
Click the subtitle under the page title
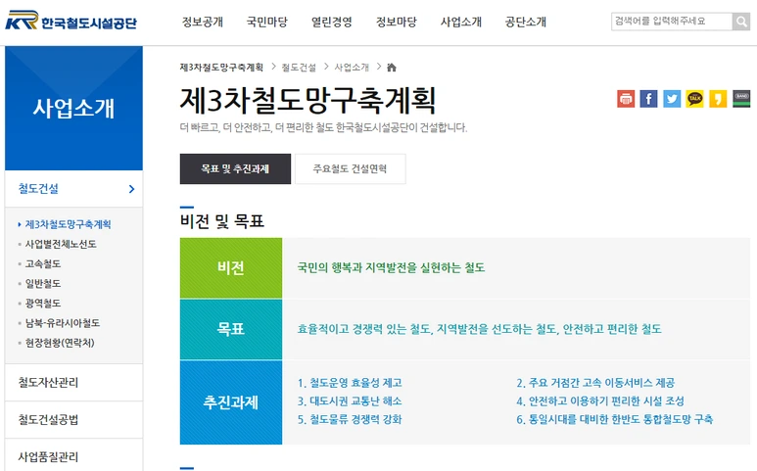323,127
